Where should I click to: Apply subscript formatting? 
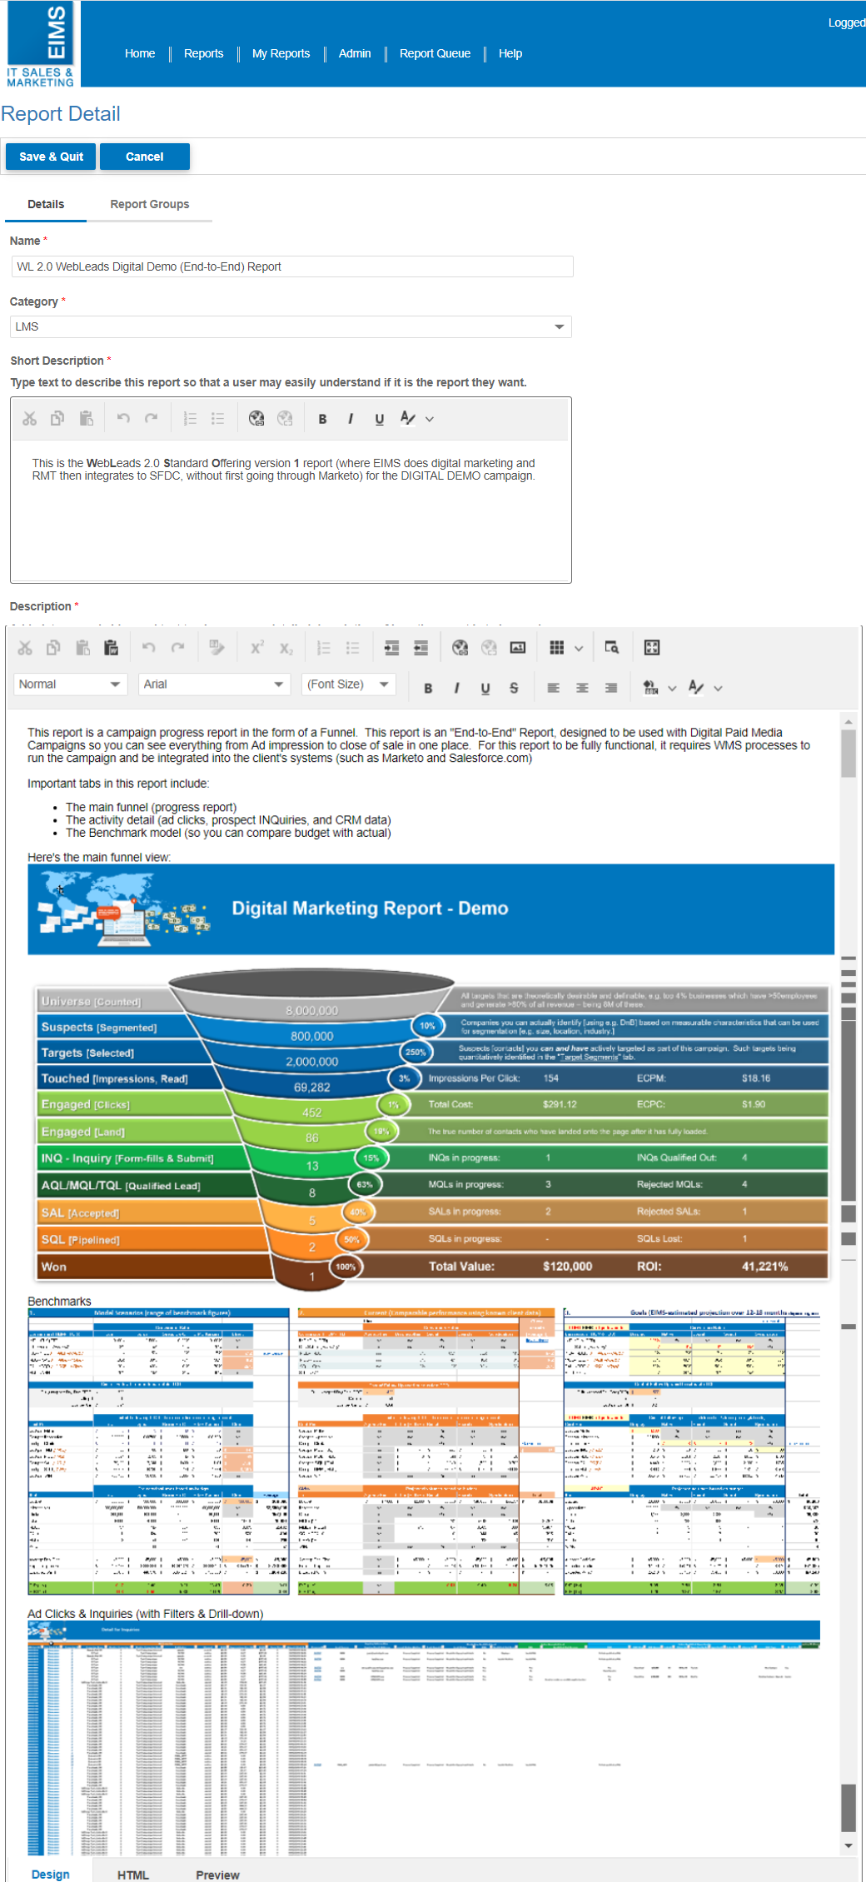pyautogui.click(x=286, y=648)
